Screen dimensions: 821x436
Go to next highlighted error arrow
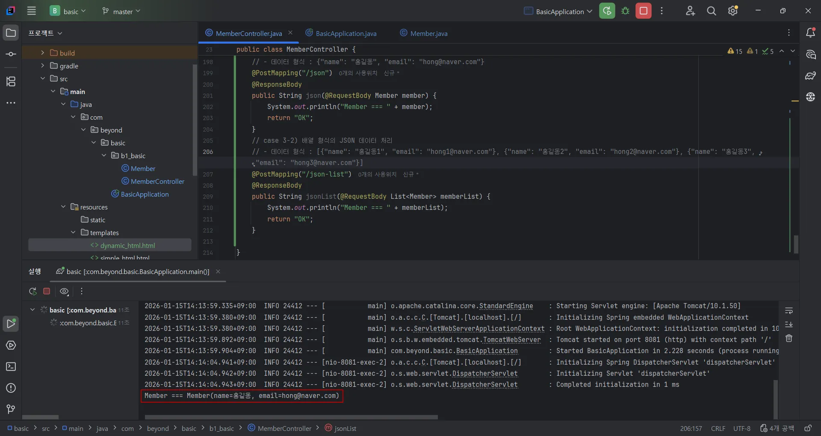coord(793,51)
